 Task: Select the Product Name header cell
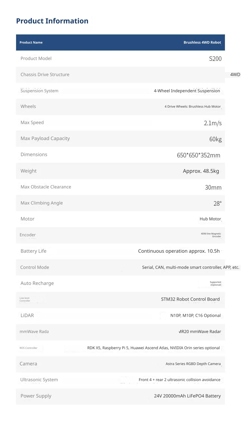pyautogui.click(x=31, y=42)
